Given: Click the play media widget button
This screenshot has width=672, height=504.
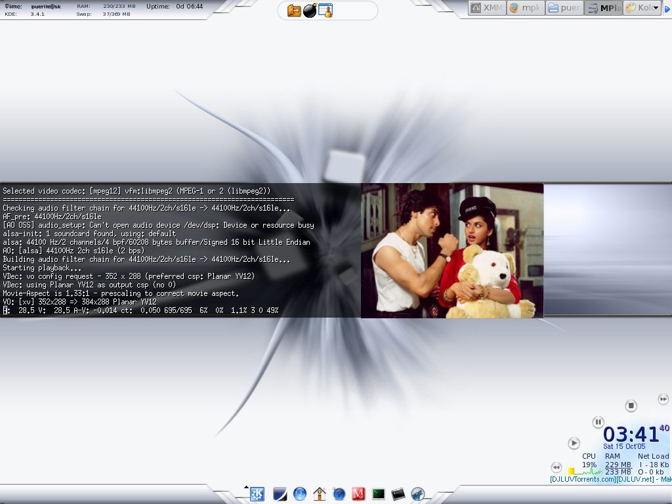Looking at the screenshot, I should click(574, 443).
